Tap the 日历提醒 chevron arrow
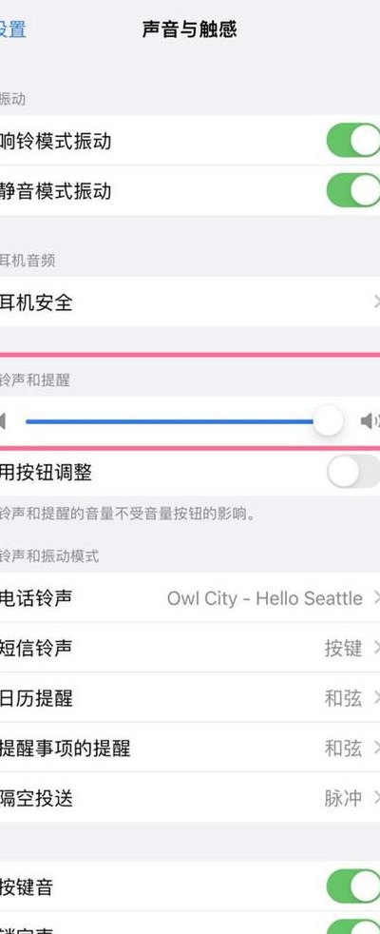Screen dimensions: 380x934 pyautogui.click(x=376, y=697)
